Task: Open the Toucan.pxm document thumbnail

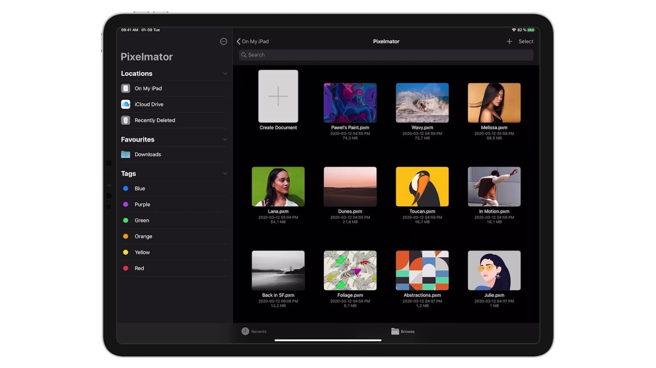Action: (x=422, y=186)
